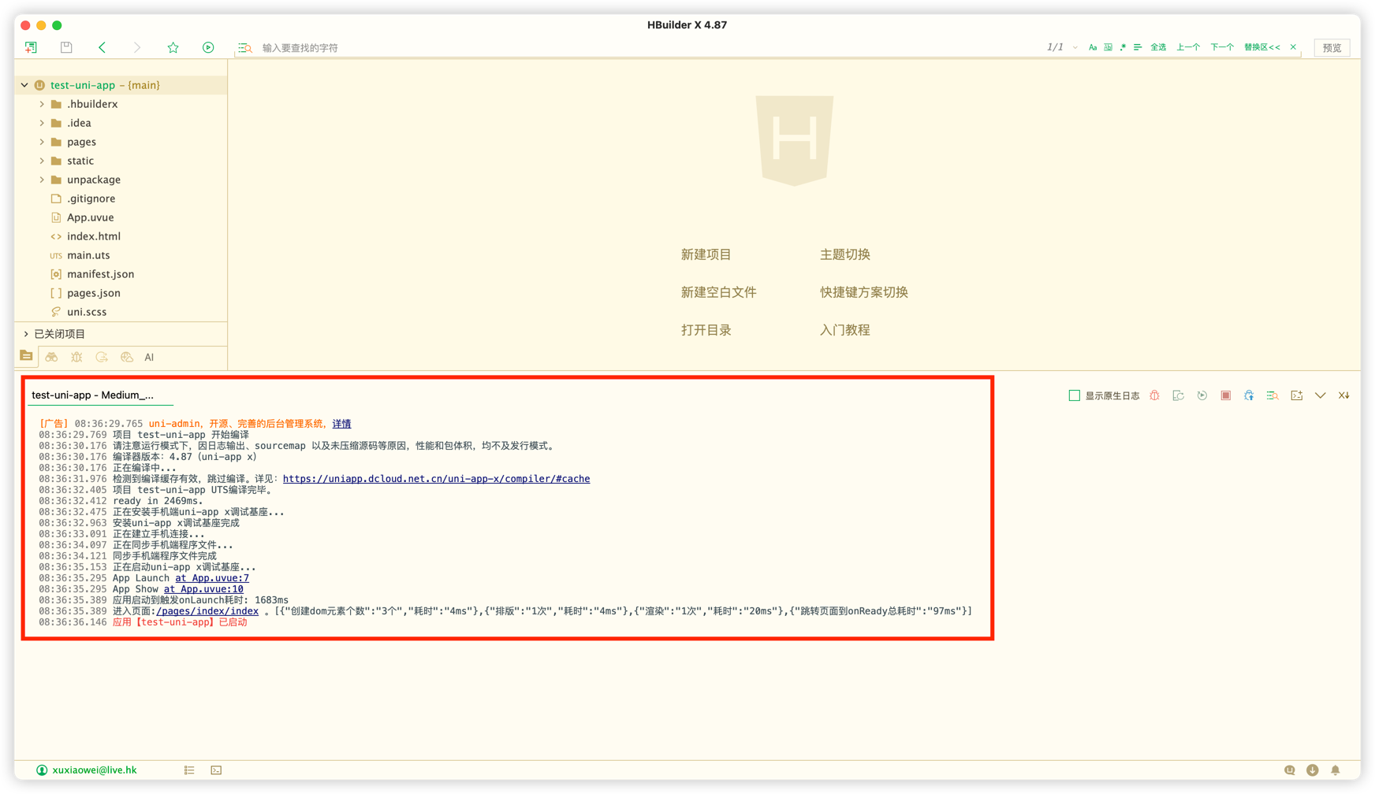1375x794 pixels.
Task: Open the terminal icon in status bar
Action: pos(216,770)
